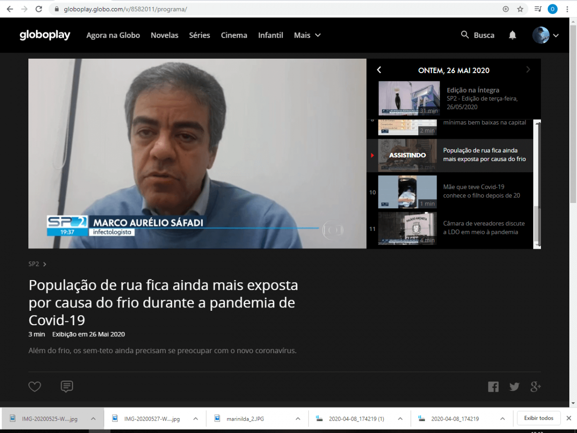Favorite the video with the heart icon

35,386
